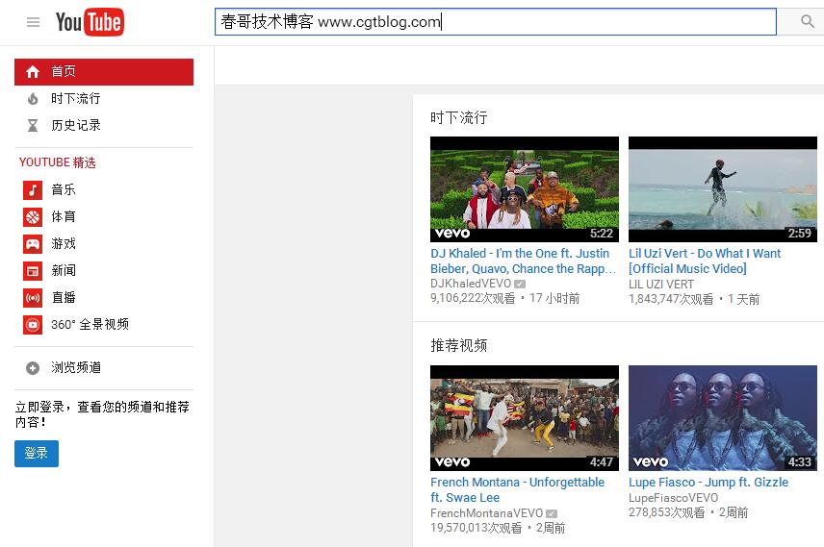
Task: Click the plus icon for 浏览频道
Action: [33, 368]
